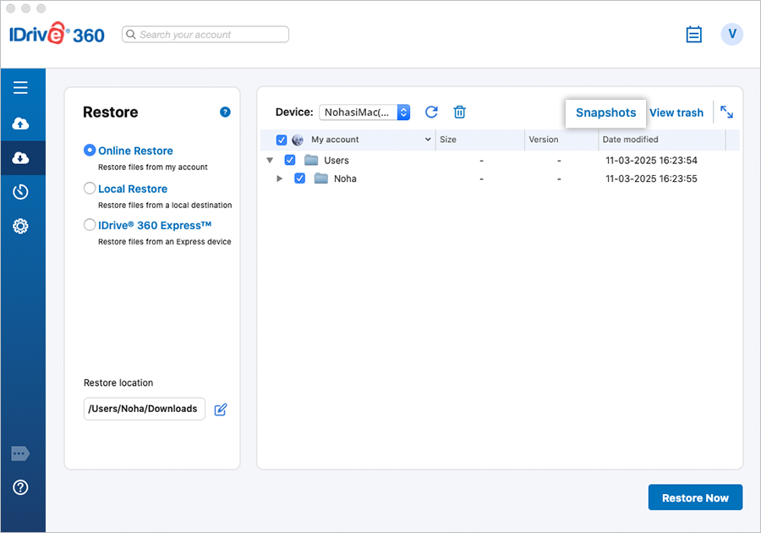The width and height of the screenshot is (761, 533).
Task: Edit the restore location with pencil icon
Action: 221,409
